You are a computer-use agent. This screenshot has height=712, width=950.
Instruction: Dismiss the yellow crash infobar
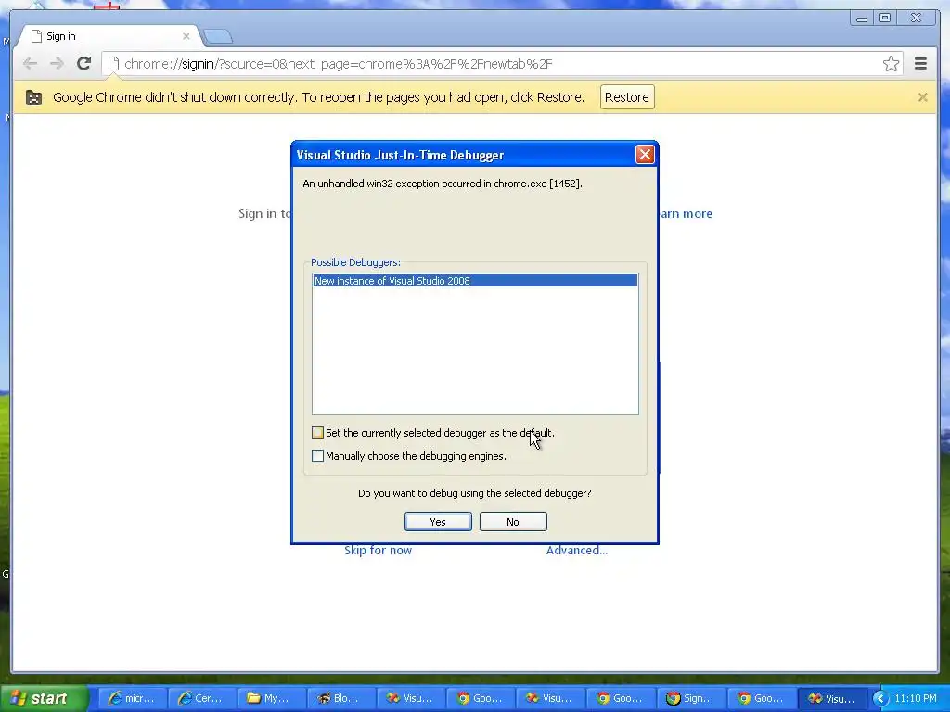pyautogui.click(x=922, y=96)
